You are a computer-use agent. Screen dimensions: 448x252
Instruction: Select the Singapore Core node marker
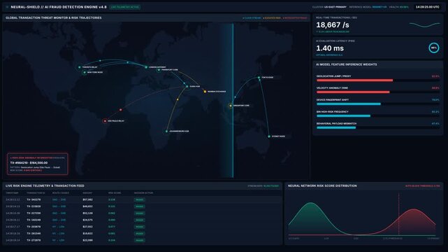coord(231,106)
